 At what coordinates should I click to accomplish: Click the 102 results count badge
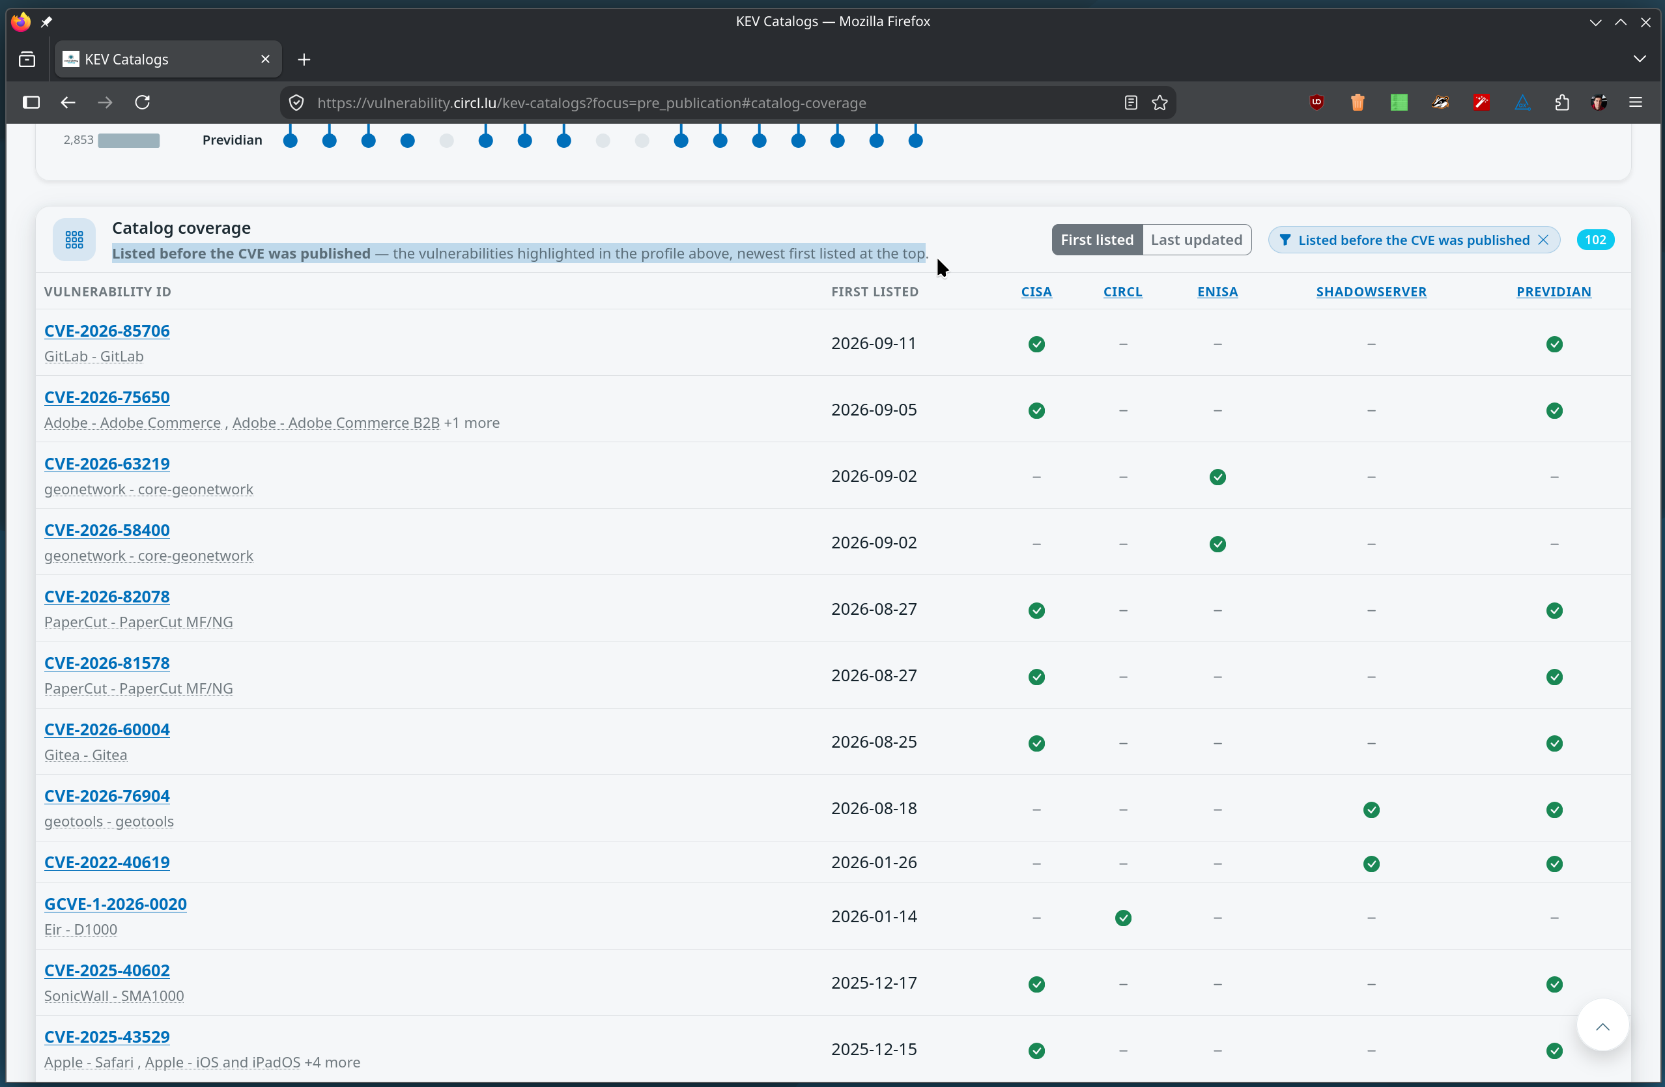(1595, 240)
